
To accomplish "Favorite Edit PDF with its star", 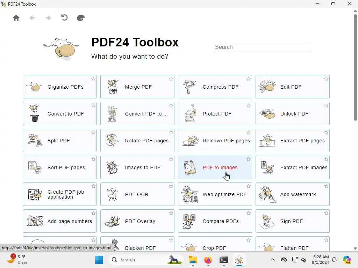I will (x=326, y=79).
